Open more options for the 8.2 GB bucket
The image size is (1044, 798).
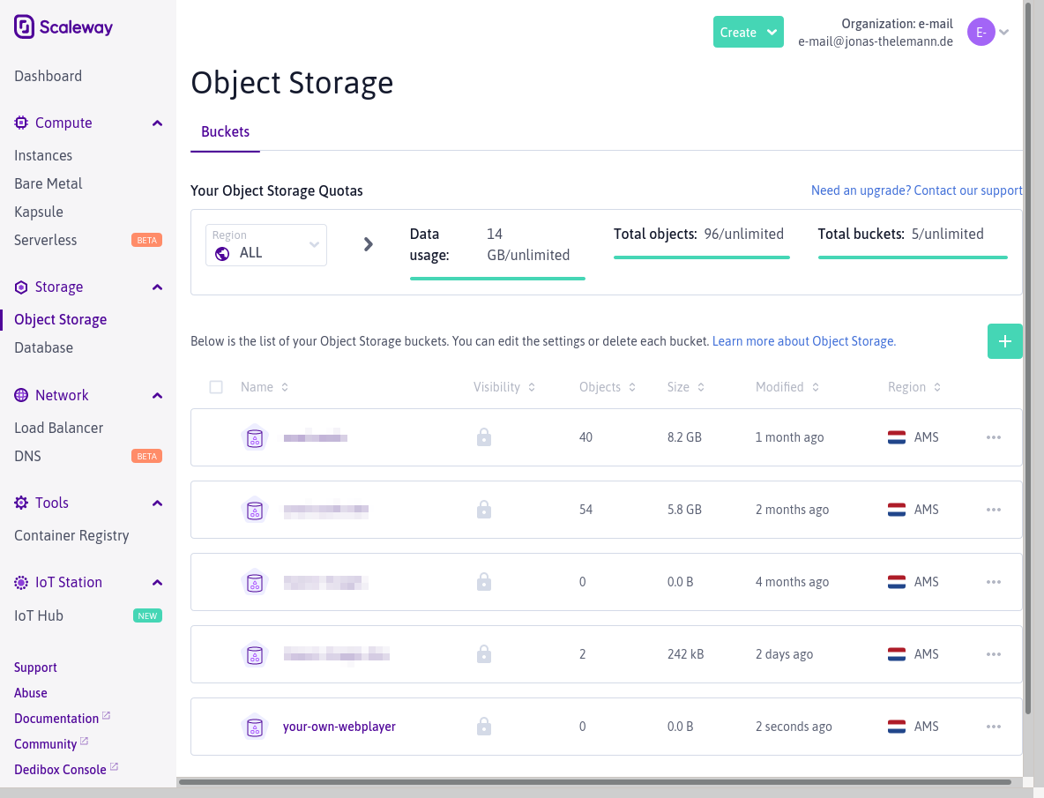tap(994, 437)
